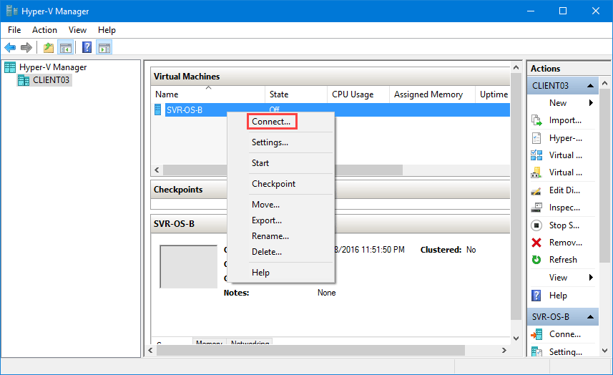
Task: Collapse the CLIENT03 actions section arrow
Action: pyautogui.click(x=590, y=86)
